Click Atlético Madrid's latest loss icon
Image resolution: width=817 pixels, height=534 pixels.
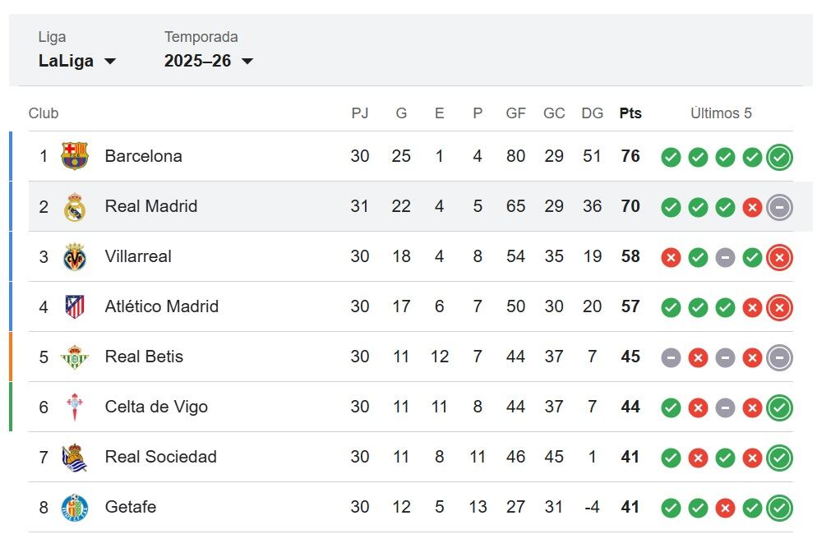coord(779,306)
